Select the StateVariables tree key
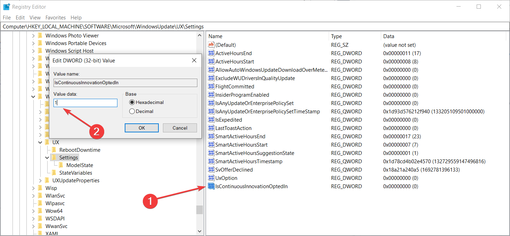Viewport: 510px width, 236px height. (76, 173)
